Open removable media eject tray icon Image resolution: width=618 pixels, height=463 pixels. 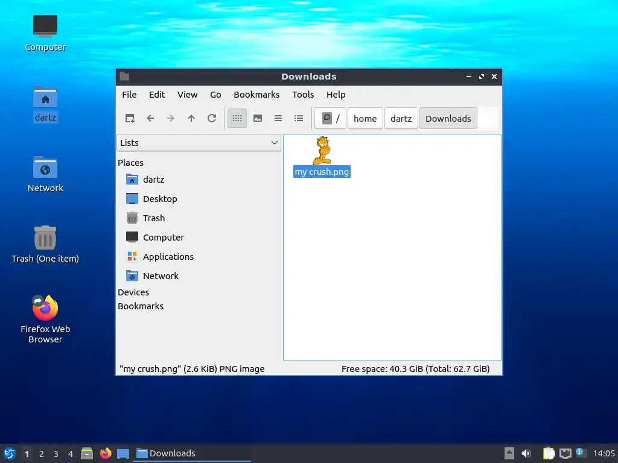(x=509, y=453)
